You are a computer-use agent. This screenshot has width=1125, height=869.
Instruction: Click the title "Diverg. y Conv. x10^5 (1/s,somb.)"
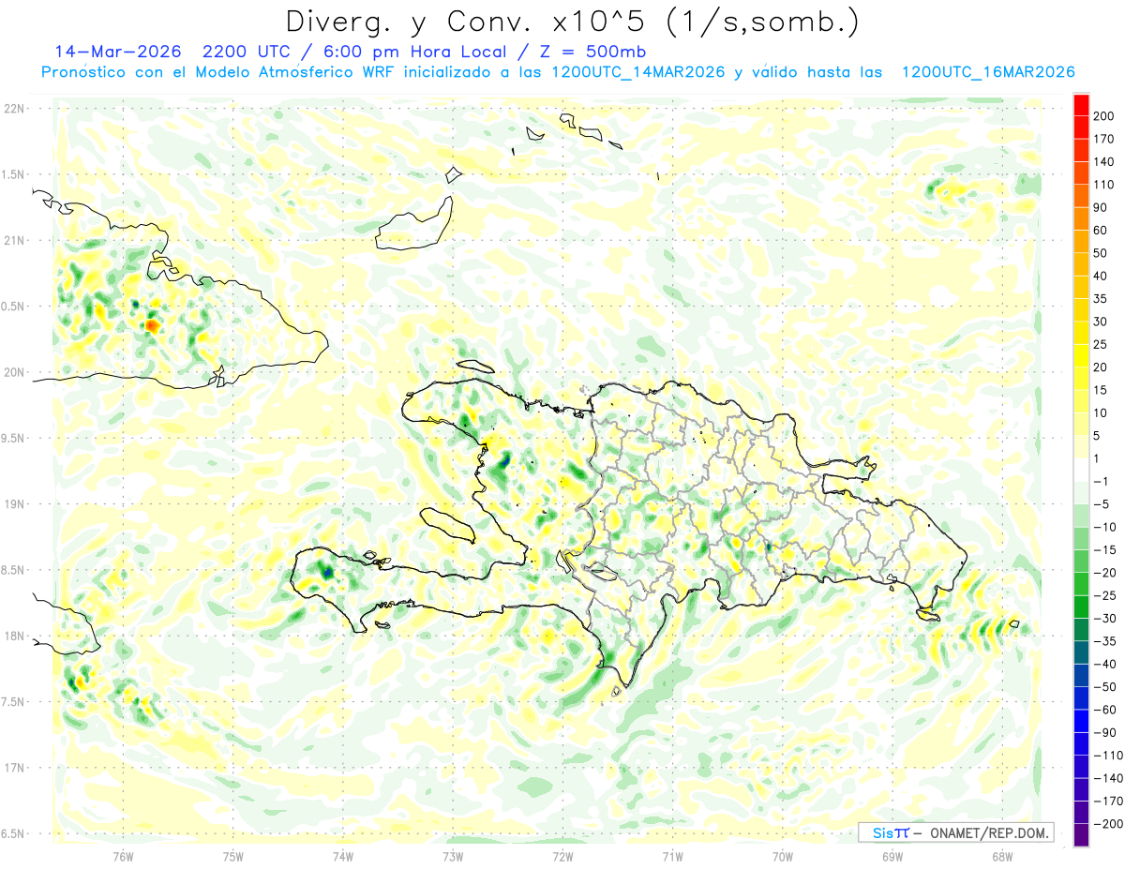click(x=572, y=21)
